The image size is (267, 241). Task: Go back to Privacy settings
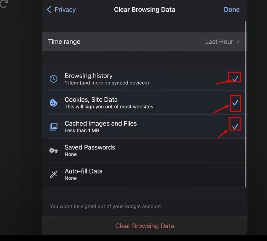[61, 9]
